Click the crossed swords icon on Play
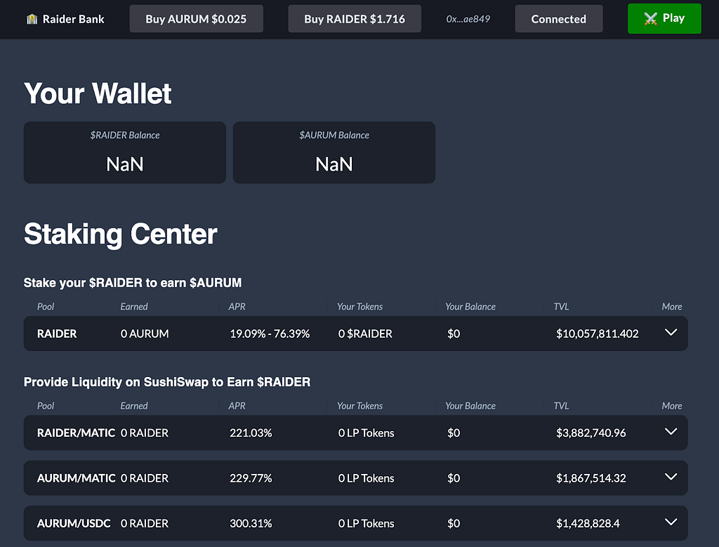This screenshot has height=547, width=719. pyautogui.click(x=650, y=19)
